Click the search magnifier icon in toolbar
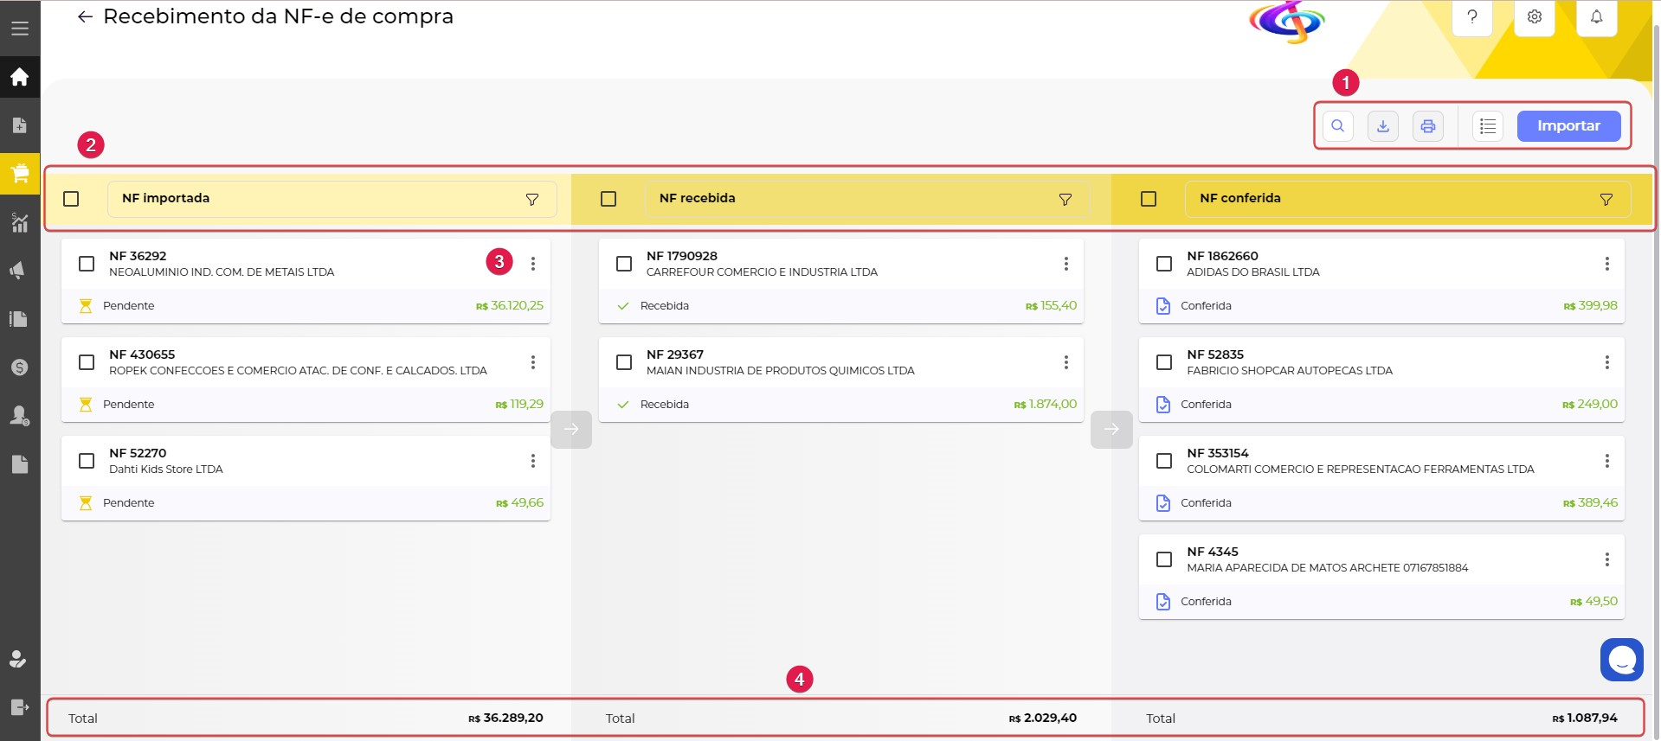The image size is (1661, 741). (x=1337, y=126)
